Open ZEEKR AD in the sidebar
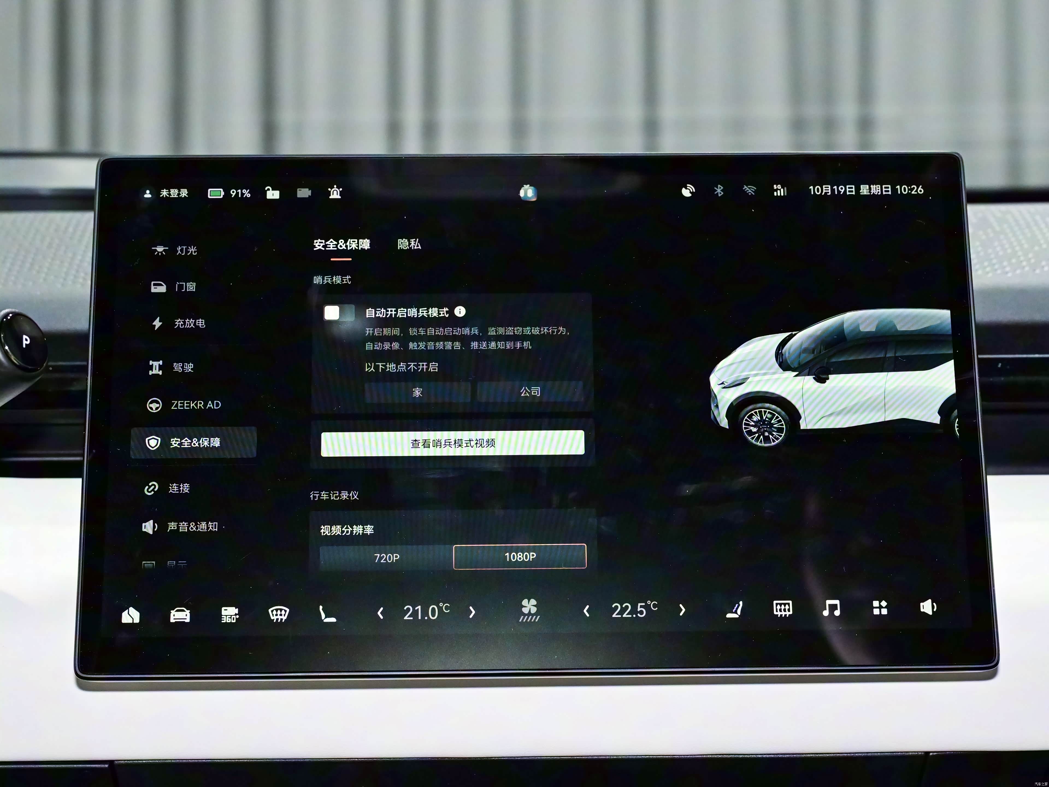 click(x=195, y=405)
